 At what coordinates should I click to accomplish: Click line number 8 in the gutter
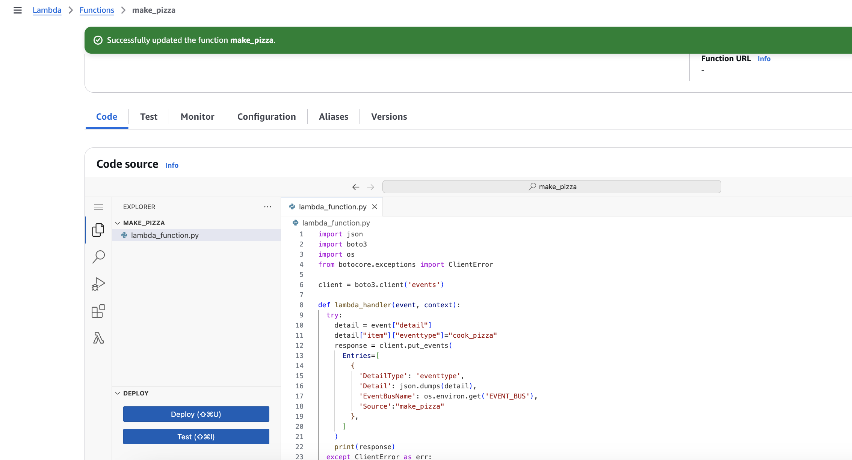click(301, 305)
